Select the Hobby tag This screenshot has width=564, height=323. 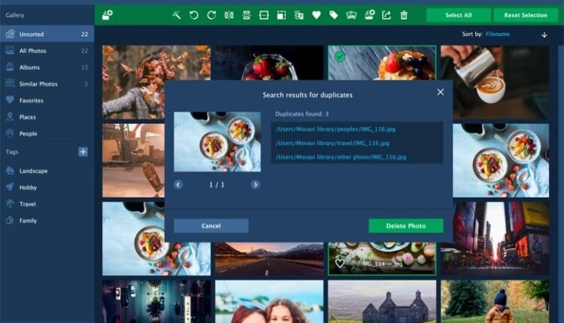click(47, 187)
